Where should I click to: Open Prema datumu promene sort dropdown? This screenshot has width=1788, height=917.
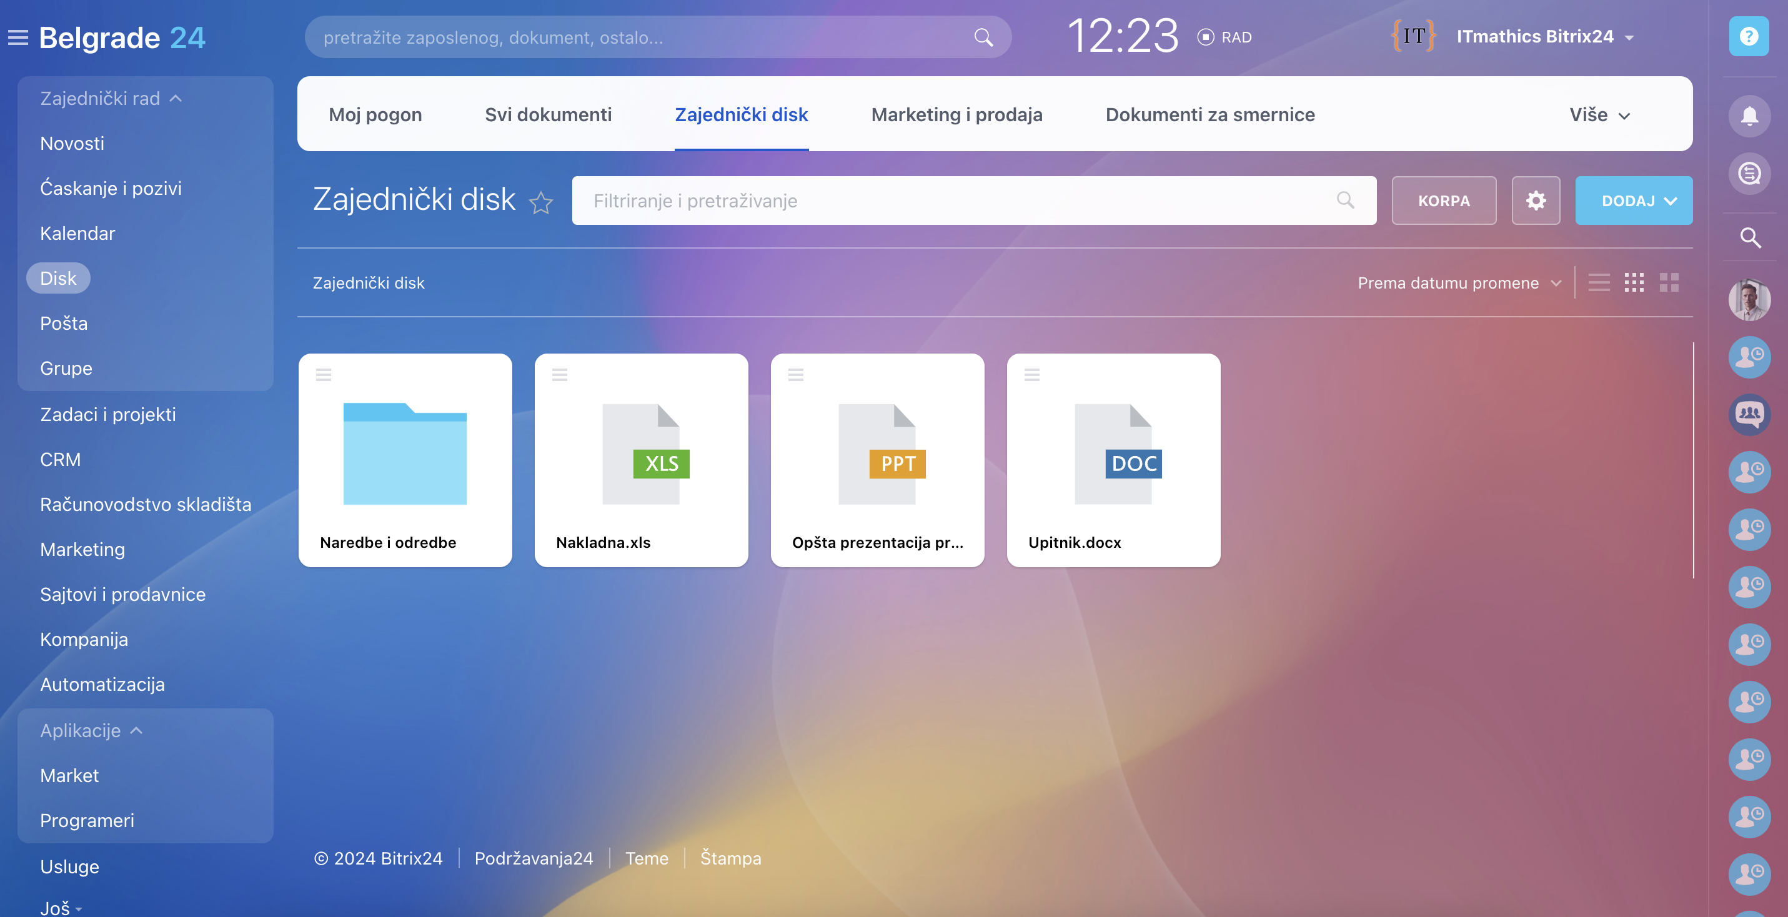[1459, 282]
